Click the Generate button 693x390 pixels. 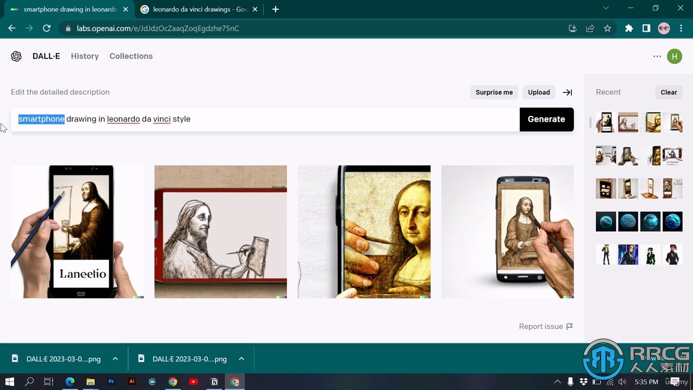[546, 119]
